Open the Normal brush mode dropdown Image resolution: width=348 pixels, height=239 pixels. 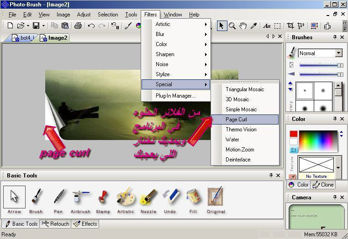(x=338, y=53)
